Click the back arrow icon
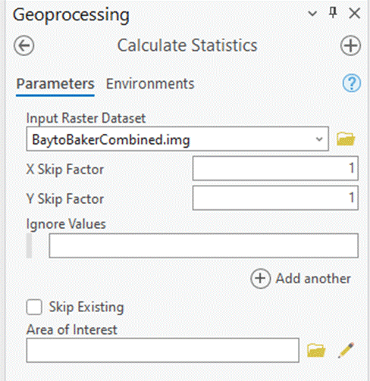Image resolution: width=370 pixels, height=381 pixels. coord(24,45)
